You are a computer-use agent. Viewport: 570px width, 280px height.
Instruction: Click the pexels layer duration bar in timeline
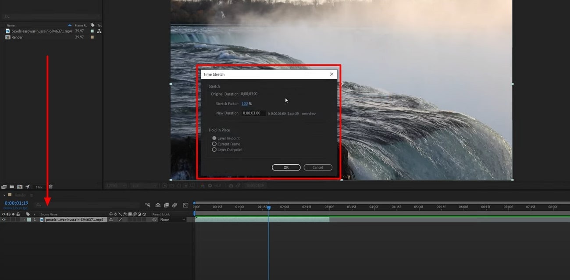click(x=262, y=220)
